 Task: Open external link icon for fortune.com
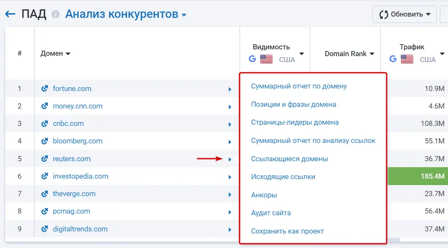point(45,88)
